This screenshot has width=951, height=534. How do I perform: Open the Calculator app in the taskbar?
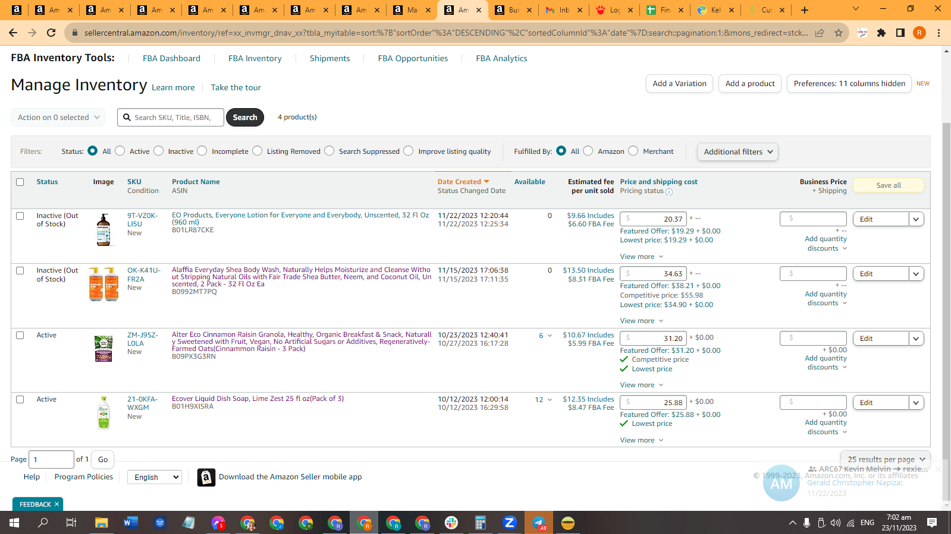tap(481, 523)
